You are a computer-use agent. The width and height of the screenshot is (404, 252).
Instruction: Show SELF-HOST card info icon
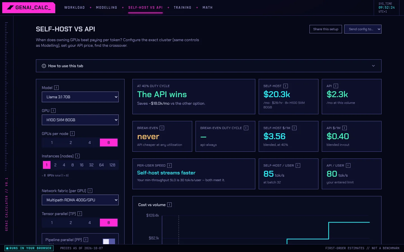[286, 86]
